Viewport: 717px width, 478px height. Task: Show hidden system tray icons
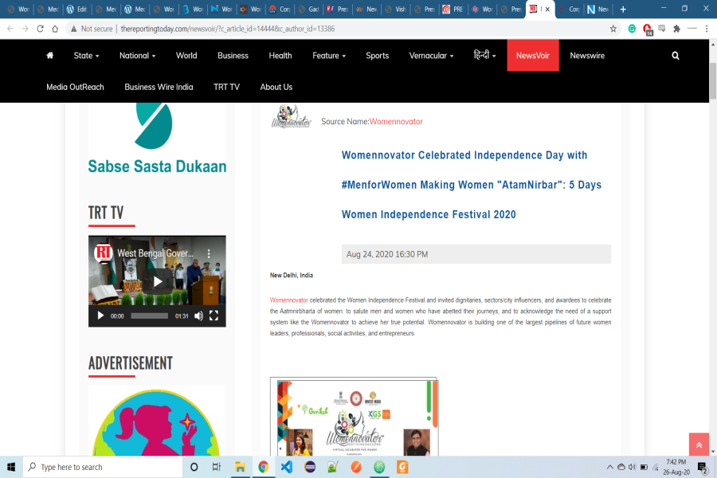pyautogui.click(x=609, y=467)
